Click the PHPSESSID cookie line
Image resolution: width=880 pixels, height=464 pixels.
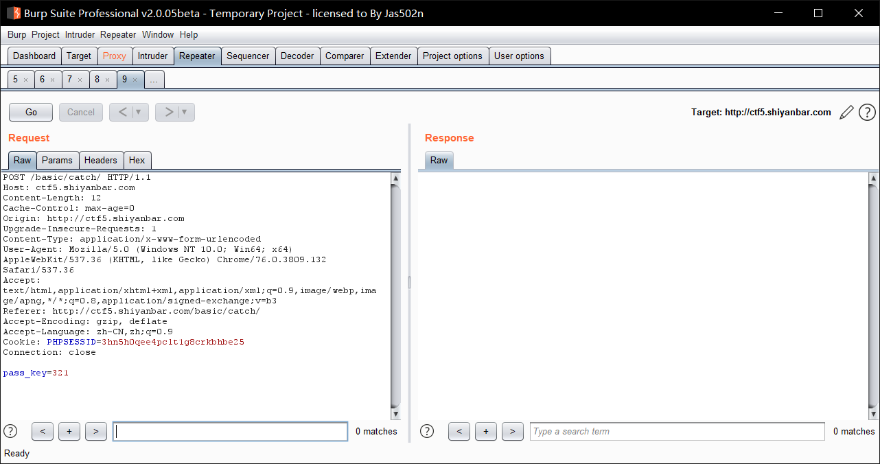coord(124,342)
